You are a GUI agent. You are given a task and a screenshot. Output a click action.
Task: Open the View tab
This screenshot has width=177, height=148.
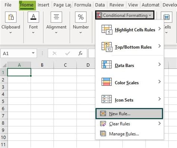coord(133,5)
